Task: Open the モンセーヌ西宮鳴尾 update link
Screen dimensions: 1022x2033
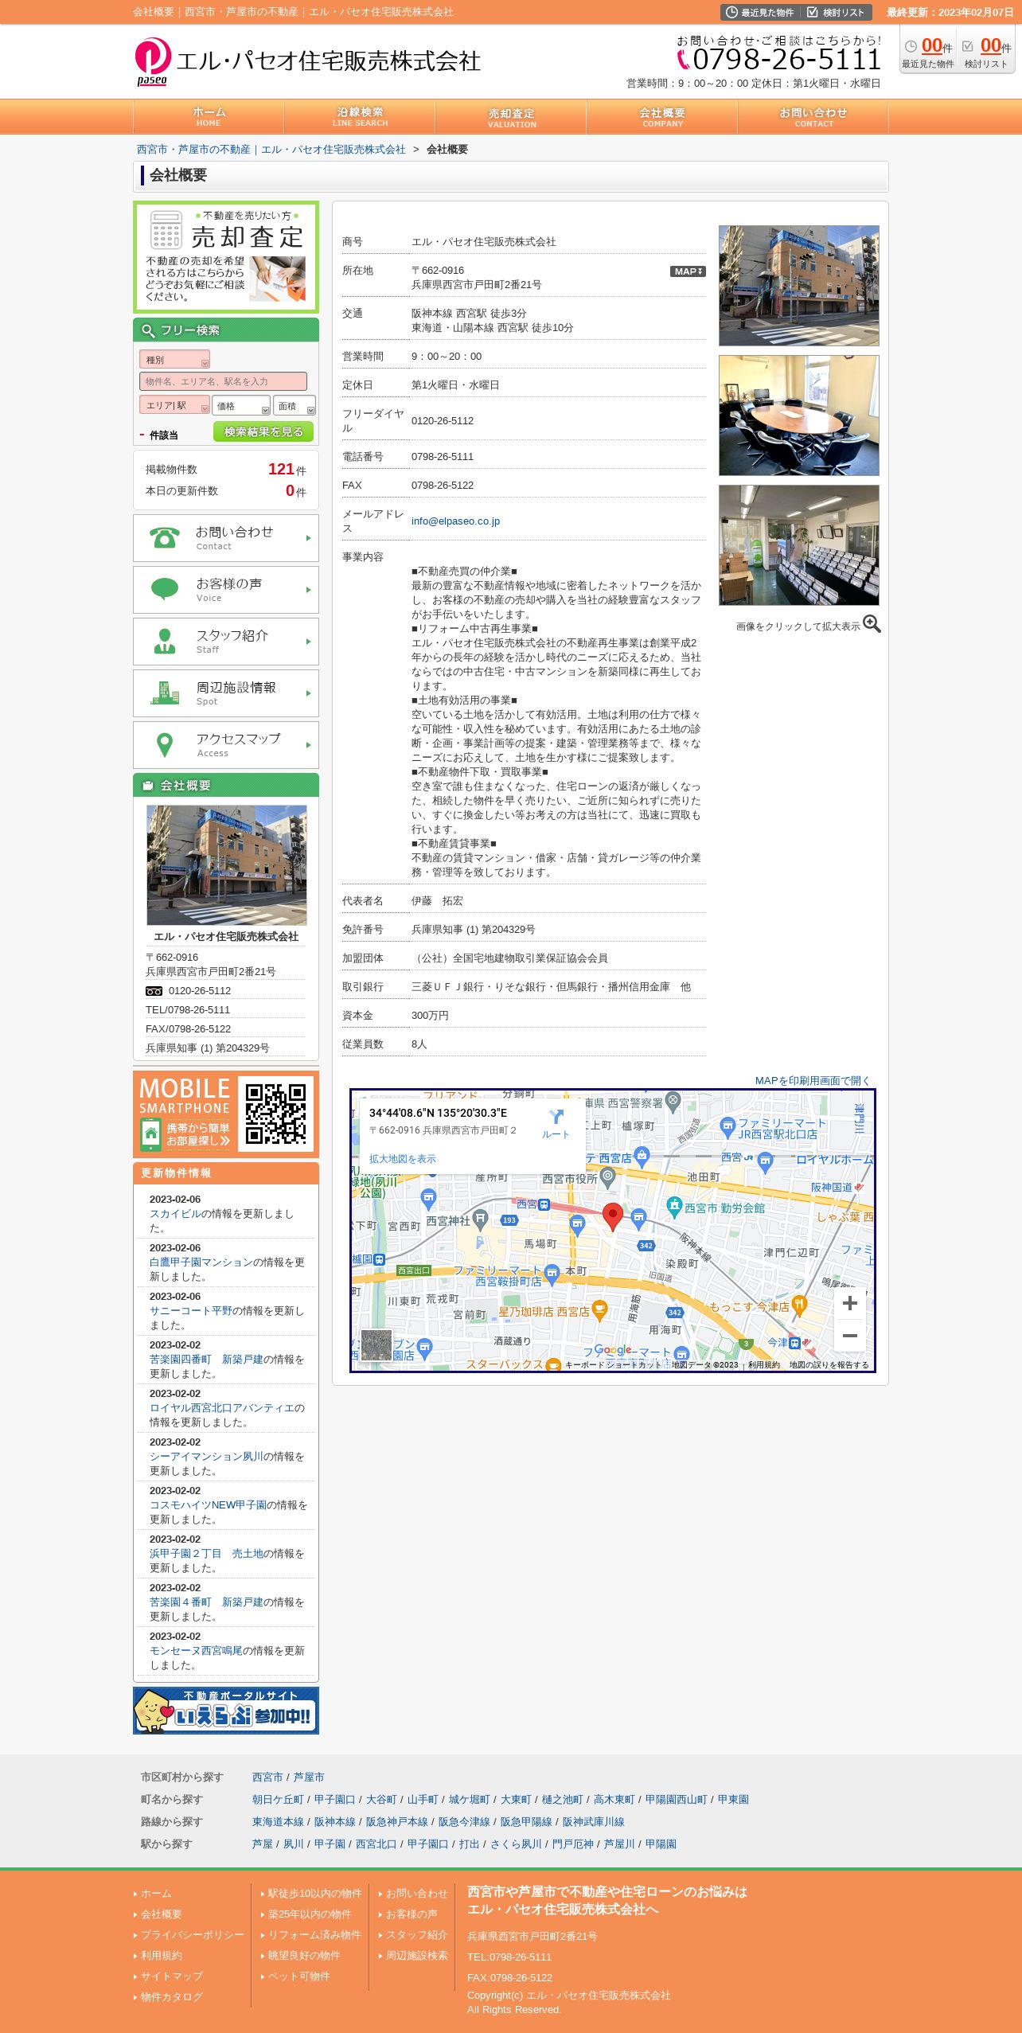Action: (x=196, y=1651)
